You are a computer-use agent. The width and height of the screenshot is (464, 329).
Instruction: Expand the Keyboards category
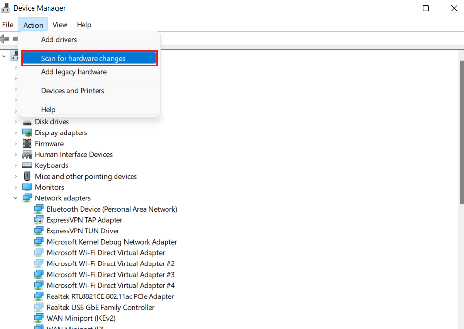pyautogui.click(x=15, y=165)
